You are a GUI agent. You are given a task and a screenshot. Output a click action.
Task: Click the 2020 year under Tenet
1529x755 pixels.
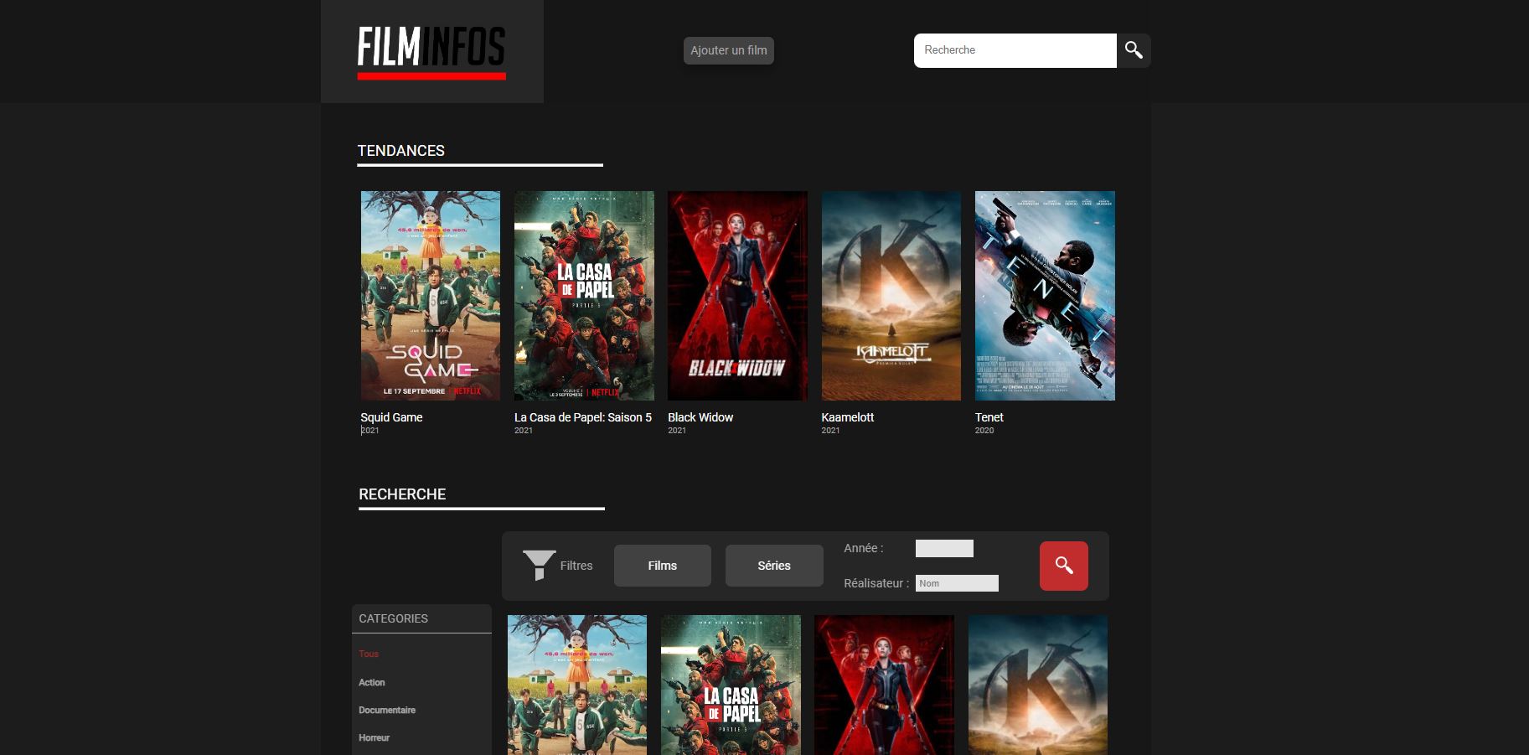[984, 431]
